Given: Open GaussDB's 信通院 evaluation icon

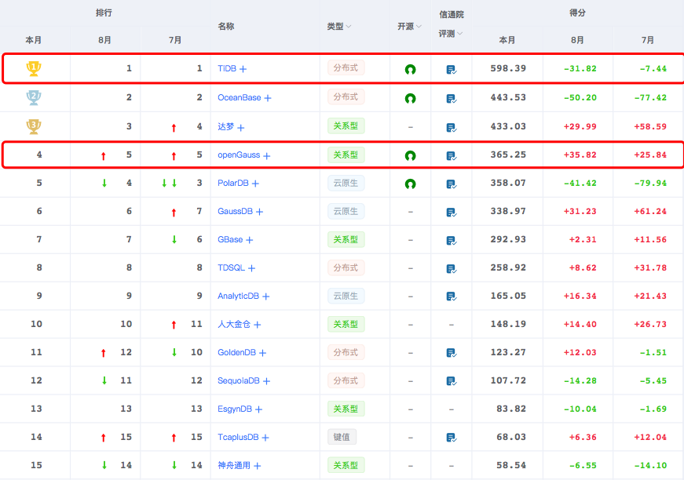Looking at the screenshot, I should tap(451, 213).
